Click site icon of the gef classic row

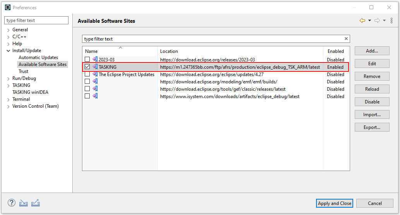[x=95, y=89]
